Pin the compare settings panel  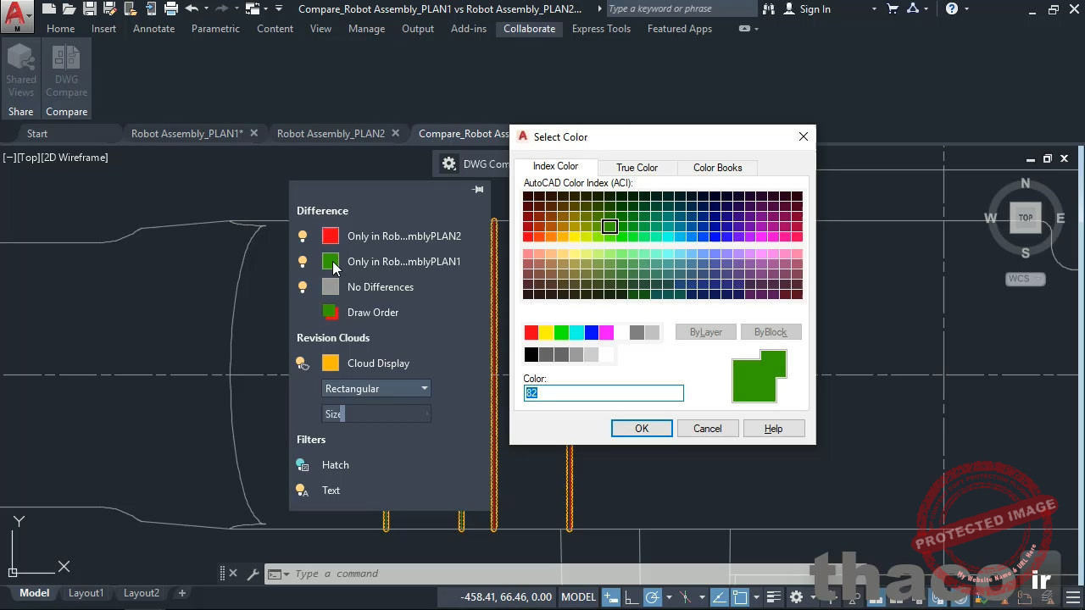pyautogui.click(x=478, y=190)
